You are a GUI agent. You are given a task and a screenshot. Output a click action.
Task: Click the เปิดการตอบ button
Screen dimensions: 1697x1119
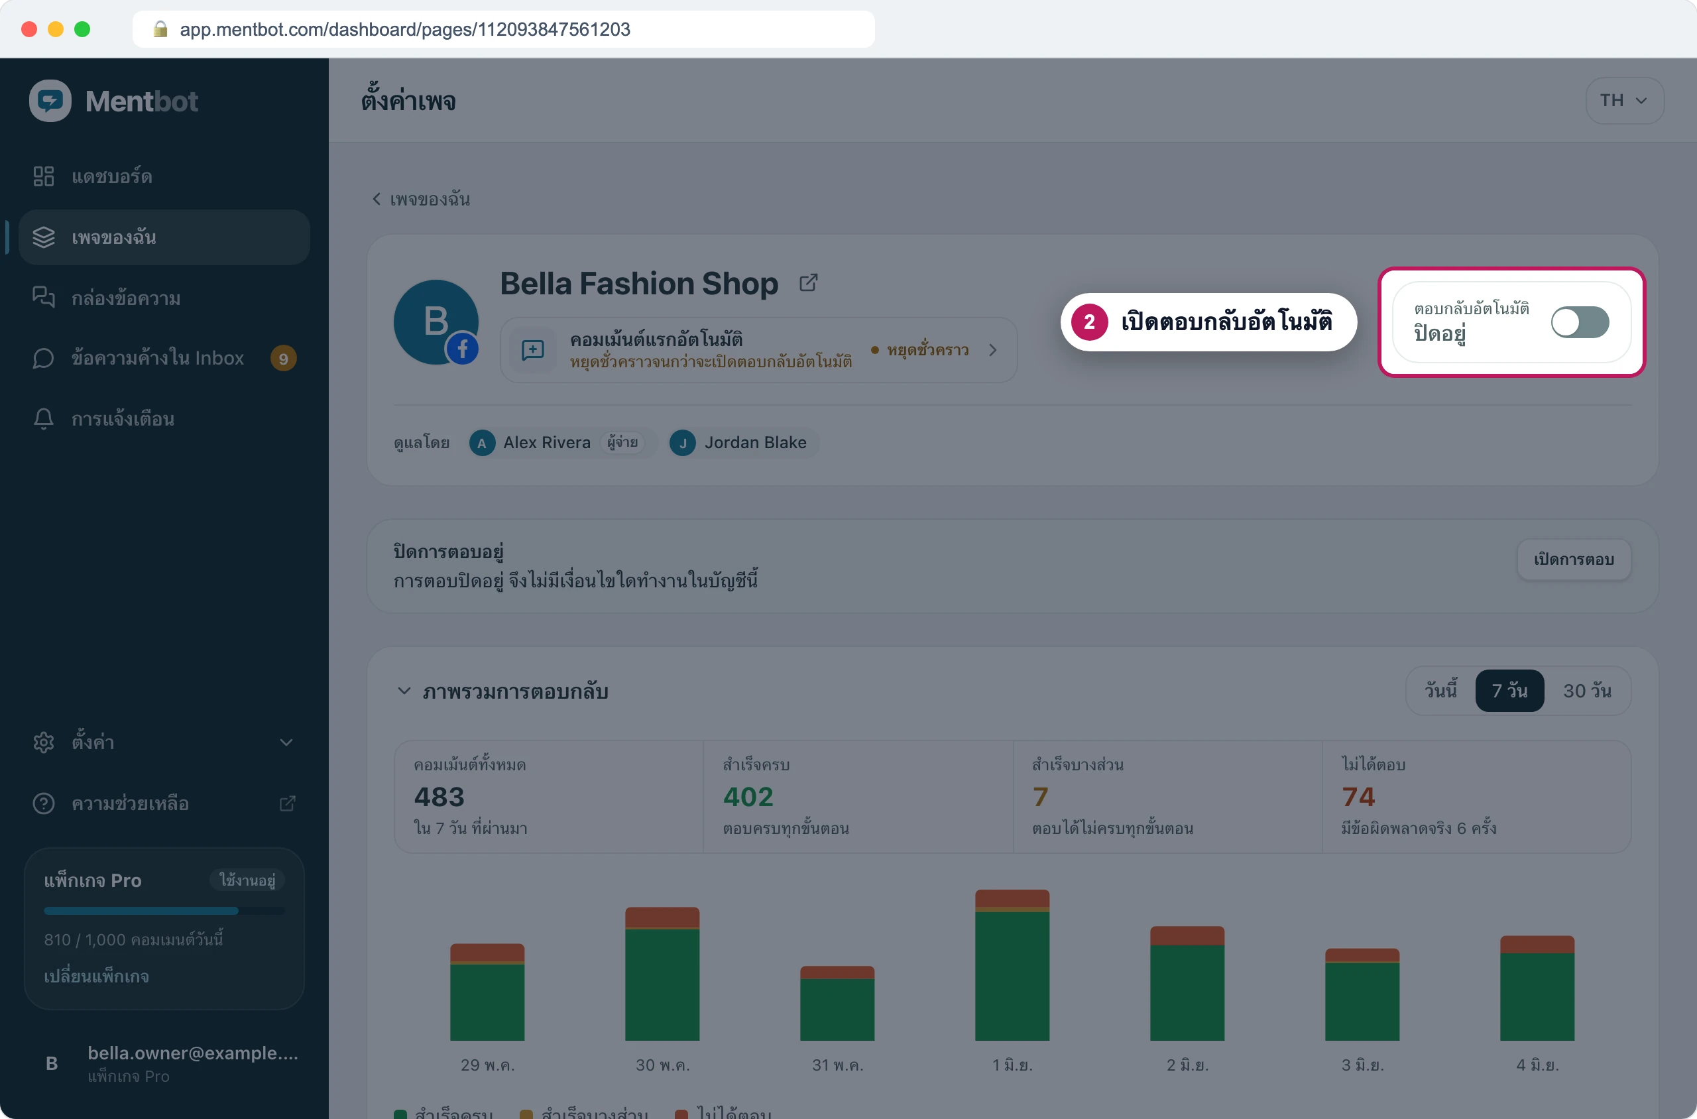1574,559
